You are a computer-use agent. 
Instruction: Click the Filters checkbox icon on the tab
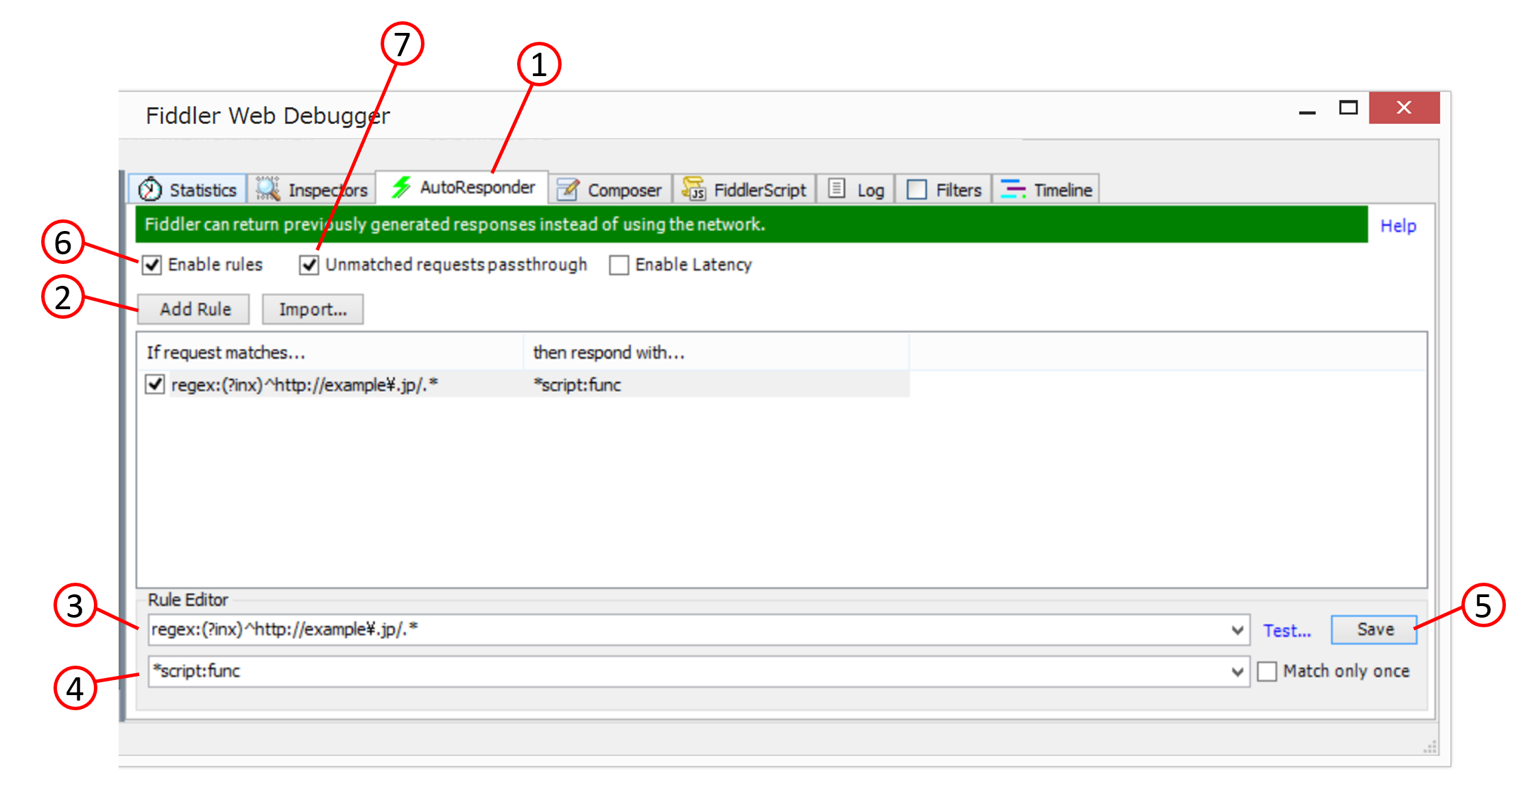916,189
